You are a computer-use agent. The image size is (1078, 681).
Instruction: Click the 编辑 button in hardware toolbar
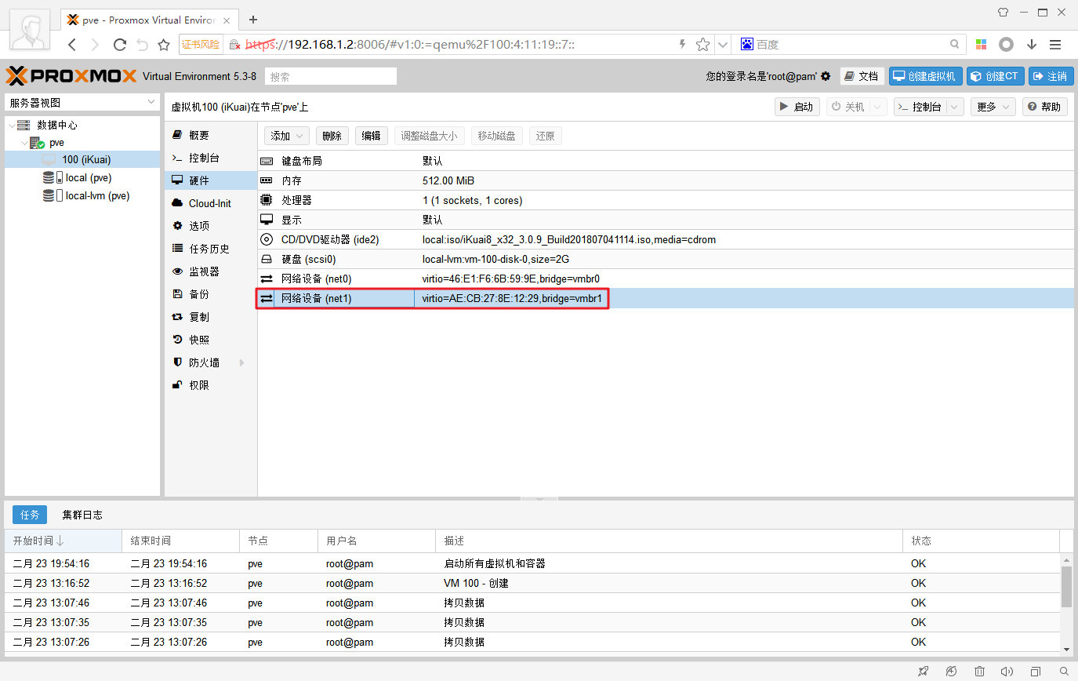371,136
